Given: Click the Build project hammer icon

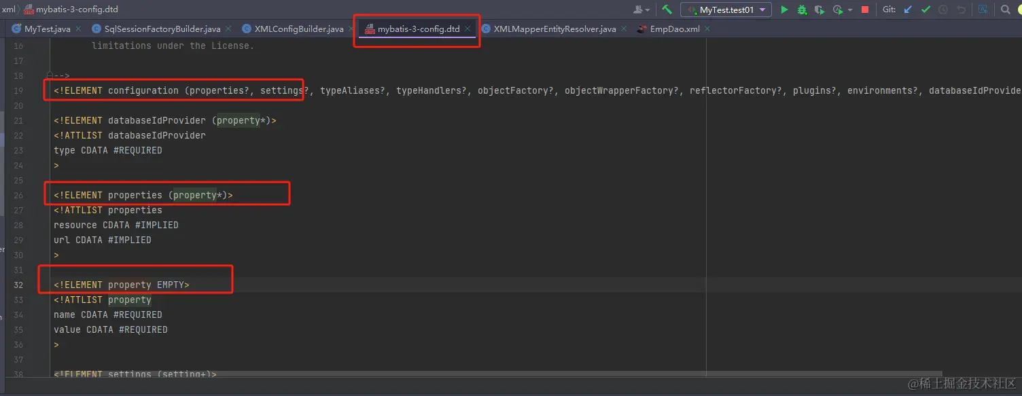Looking at the screenshot, I should coord(667,10).
